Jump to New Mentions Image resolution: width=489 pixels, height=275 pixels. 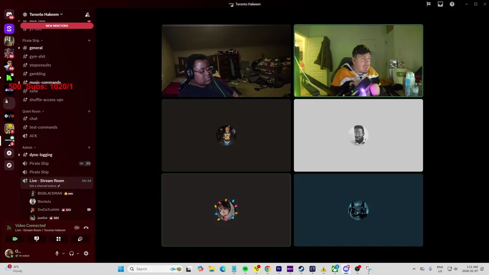click(57, 26)
